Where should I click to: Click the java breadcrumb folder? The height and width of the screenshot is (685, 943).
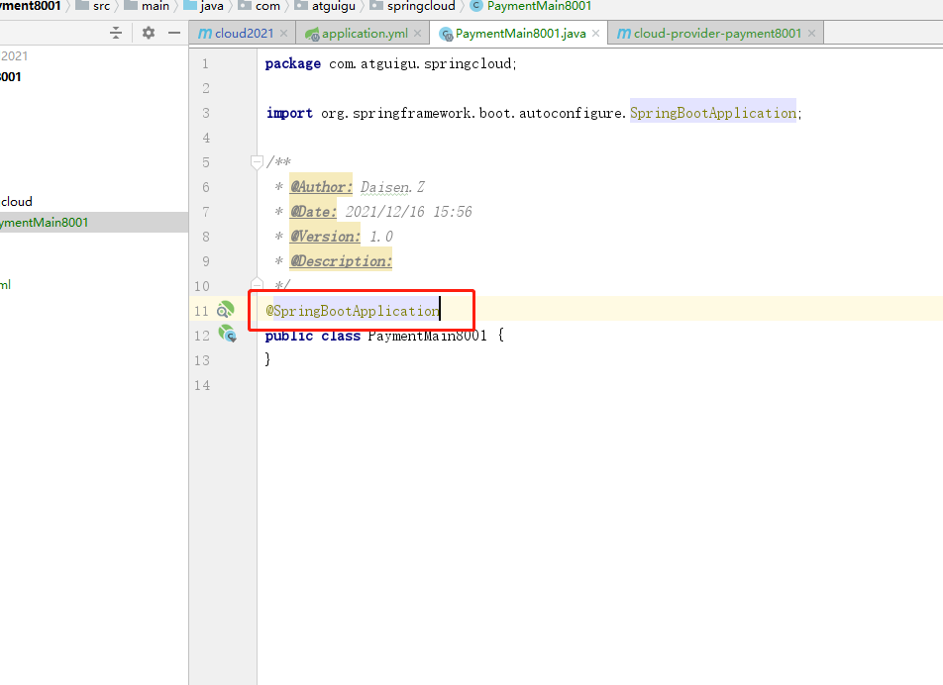204,6
